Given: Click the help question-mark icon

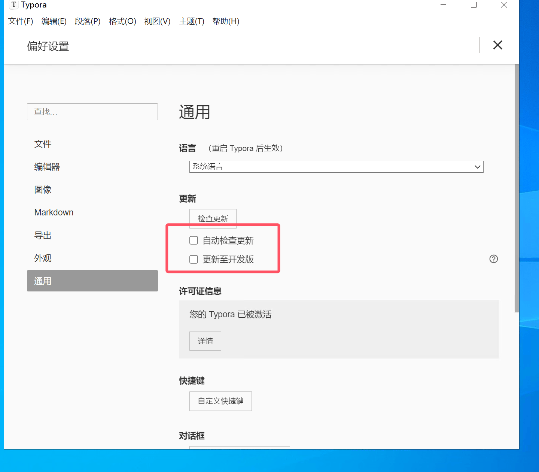Looking at the screenshot, I should tap(494, 259).
